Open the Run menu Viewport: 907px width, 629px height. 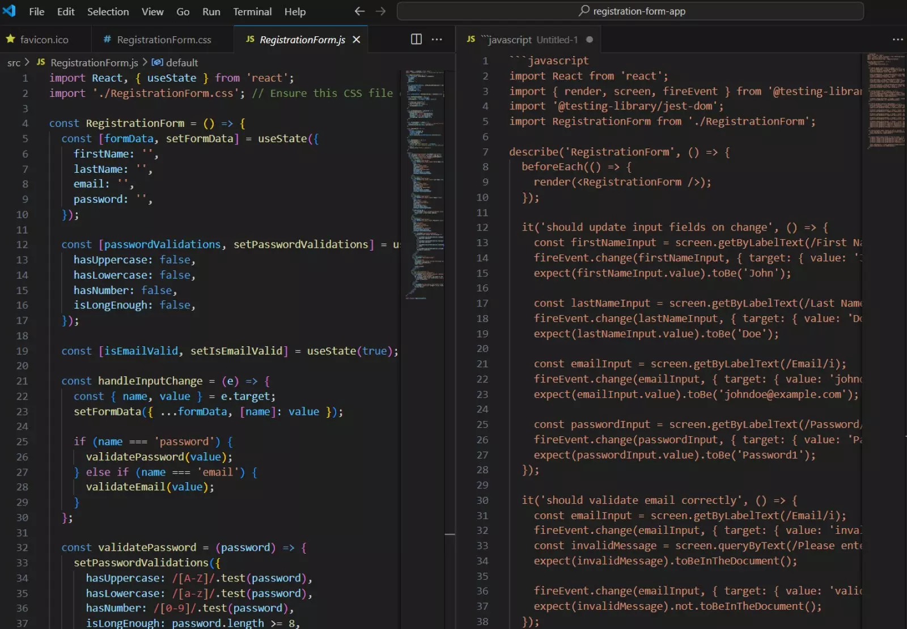coord(211,11)
